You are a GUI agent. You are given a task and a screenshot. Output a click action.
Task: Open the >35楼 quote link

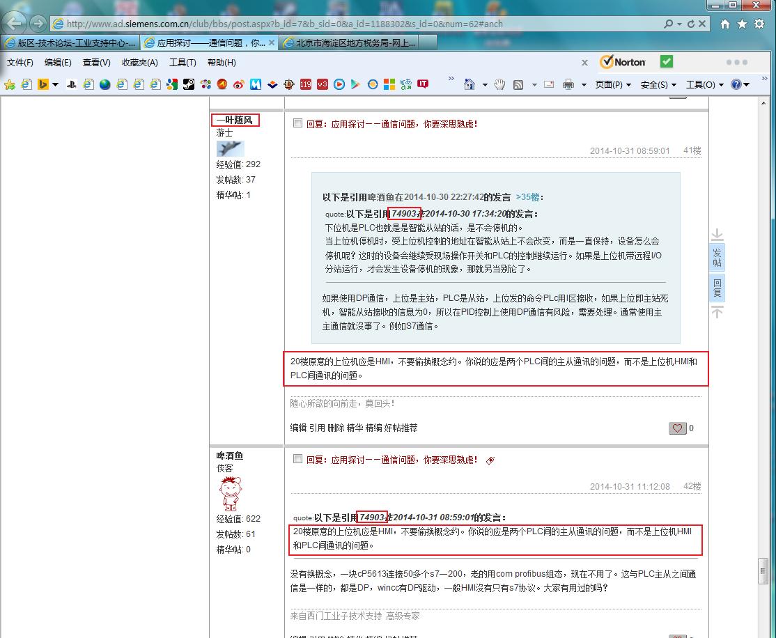point(527,197)
